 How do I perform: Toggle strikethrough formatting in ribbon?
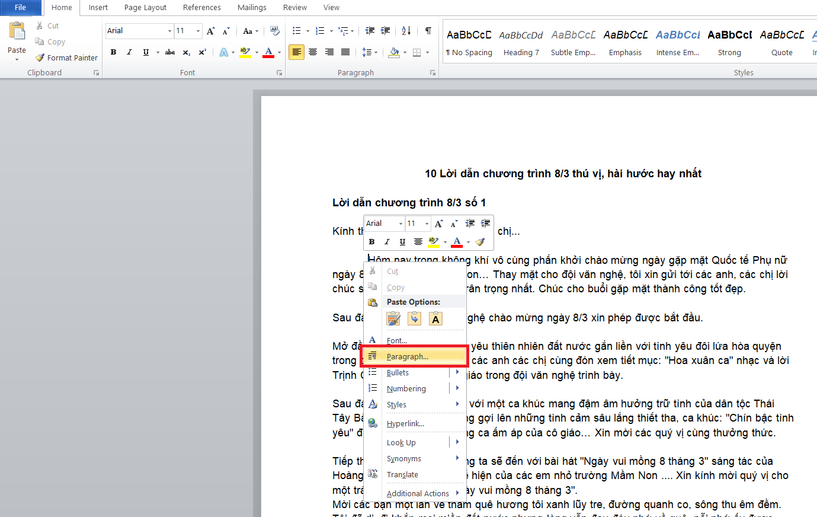coord(170,52)
